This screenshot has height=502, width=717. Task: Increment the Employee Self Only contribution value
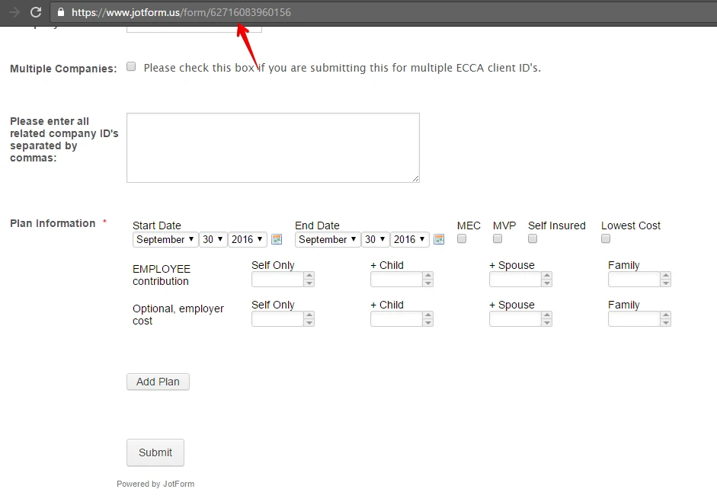point(309,275)
